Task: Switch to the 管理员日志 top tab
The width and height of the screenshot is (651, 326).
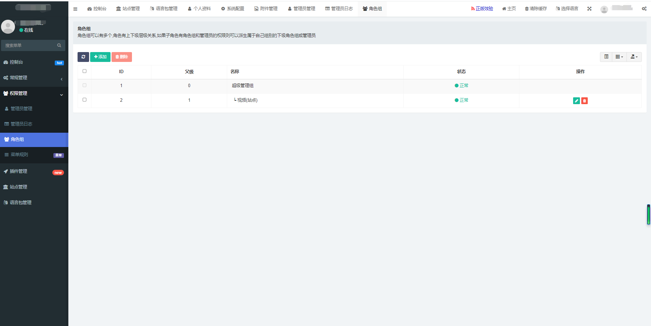Action: click(x=339, y=9)
